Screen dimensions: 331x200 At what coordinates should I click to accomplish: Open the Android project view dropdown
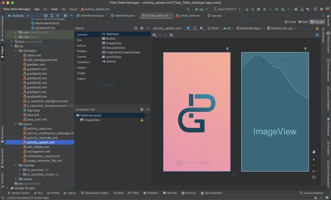point(19,16)
